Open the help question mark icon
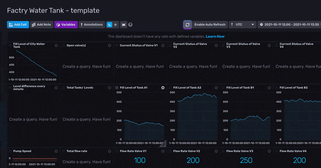The width and height of the screenshot is (321, 168). (130, 25)
